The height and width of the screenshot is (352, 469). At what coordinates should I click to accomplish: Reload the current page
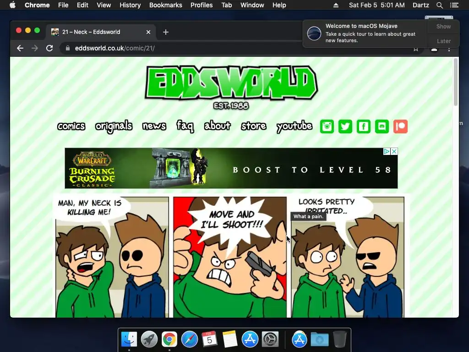(49, 48)
